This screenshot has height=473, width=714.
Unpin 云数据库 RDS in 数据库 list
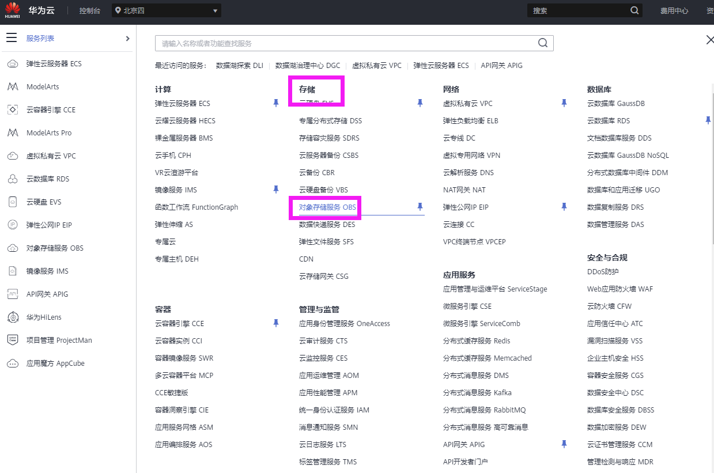pyautogui.click(x=708, y=120)
